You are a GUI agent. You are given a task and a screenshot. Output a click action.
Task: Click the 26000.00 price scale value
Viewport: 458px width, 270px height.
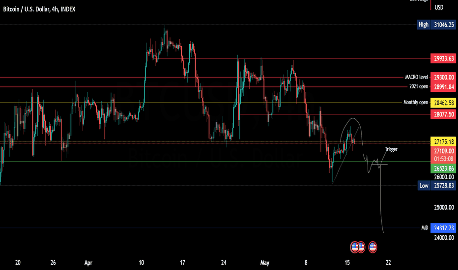pos(444,177)
